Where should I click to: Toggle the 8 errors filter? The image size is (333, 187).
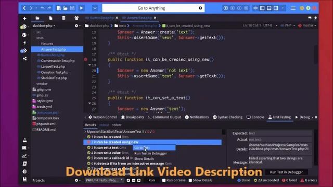point(309,180)
